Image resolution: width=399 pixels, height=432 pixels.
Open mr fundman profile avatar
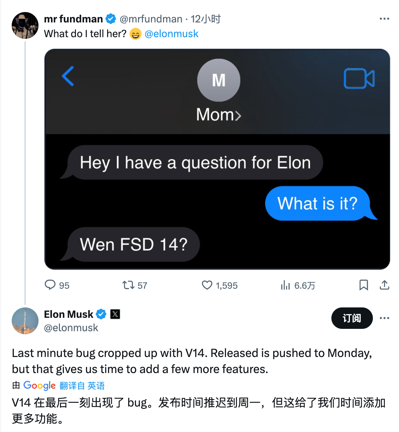tap(25, 25)
